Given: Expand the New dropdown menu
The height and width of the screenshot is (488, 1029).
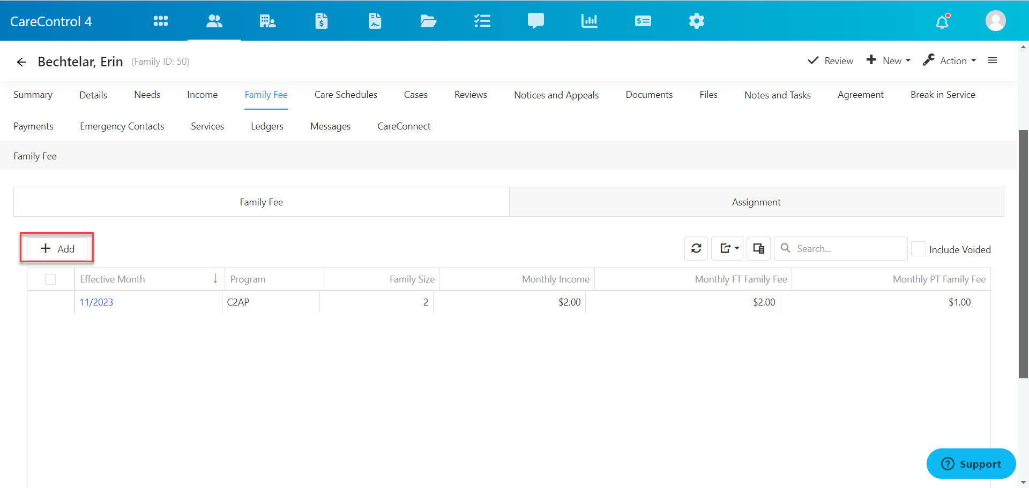Looking at the screenshot, I should [889, 61].
